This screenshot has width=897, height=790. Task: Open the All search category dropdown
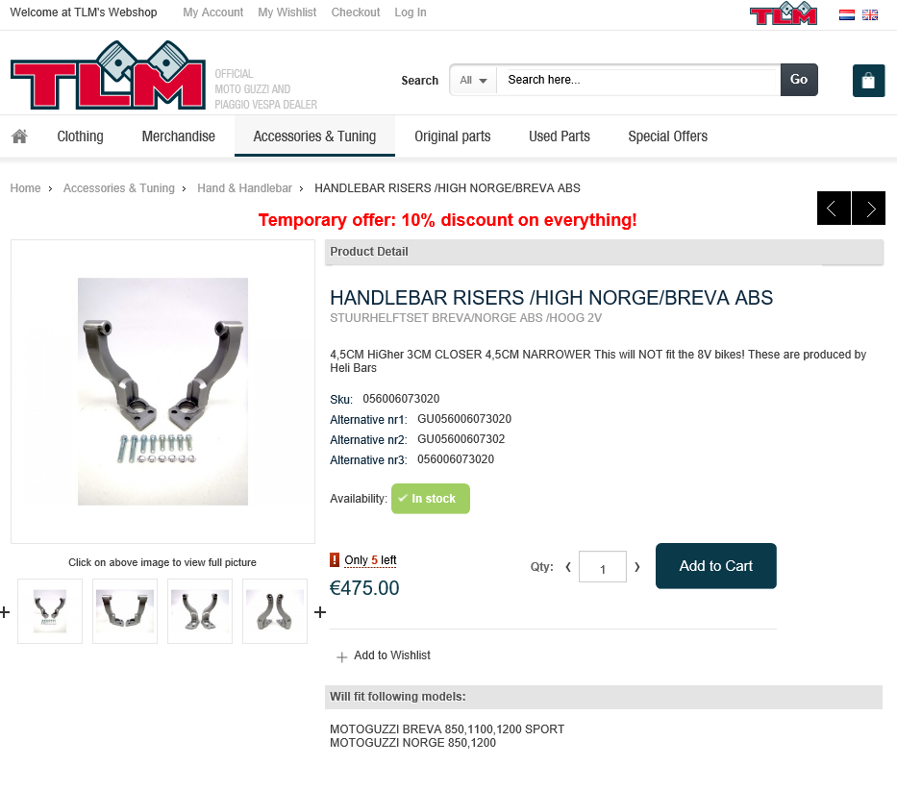(474, 80)
